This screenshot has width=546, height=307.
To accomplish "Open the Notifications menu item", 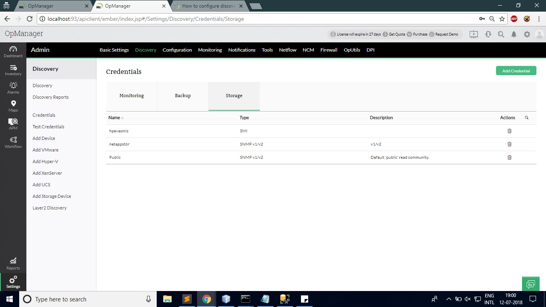I will coord(242,50).
